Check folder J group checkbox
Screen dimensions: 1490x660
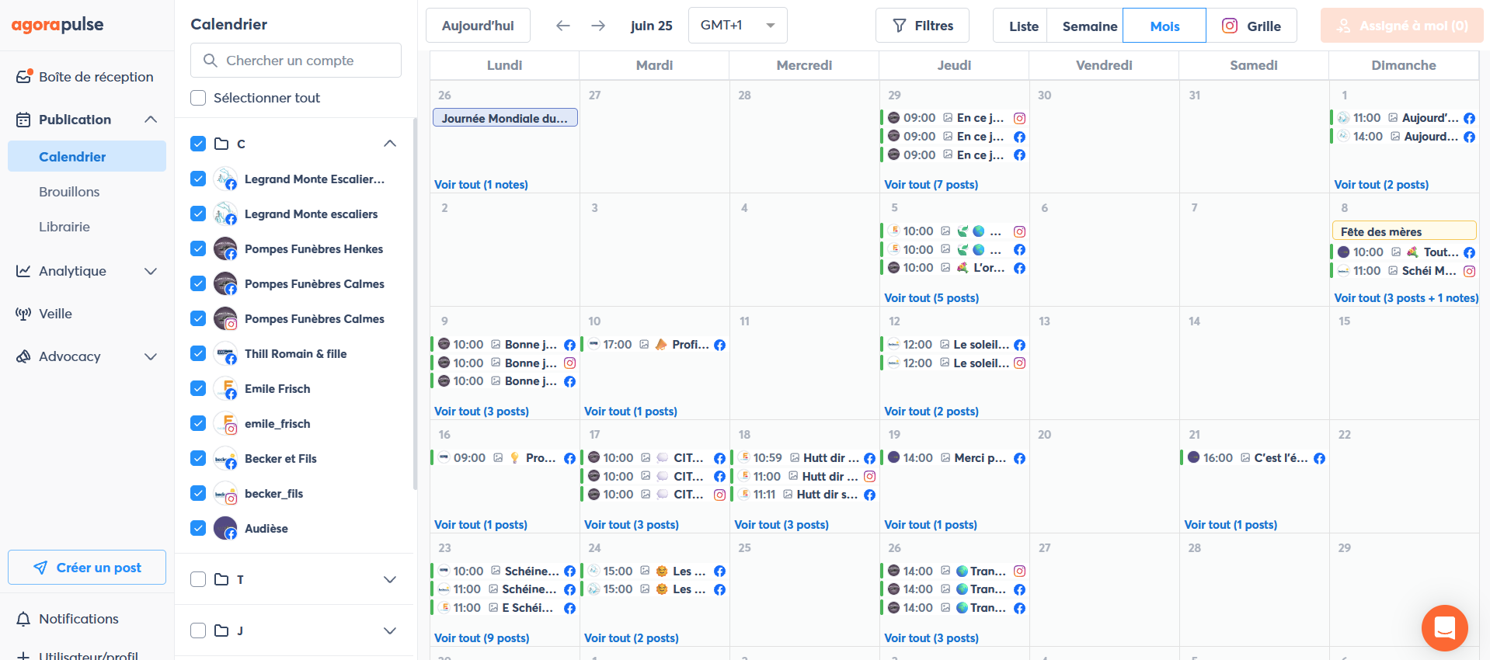[198, 630]
